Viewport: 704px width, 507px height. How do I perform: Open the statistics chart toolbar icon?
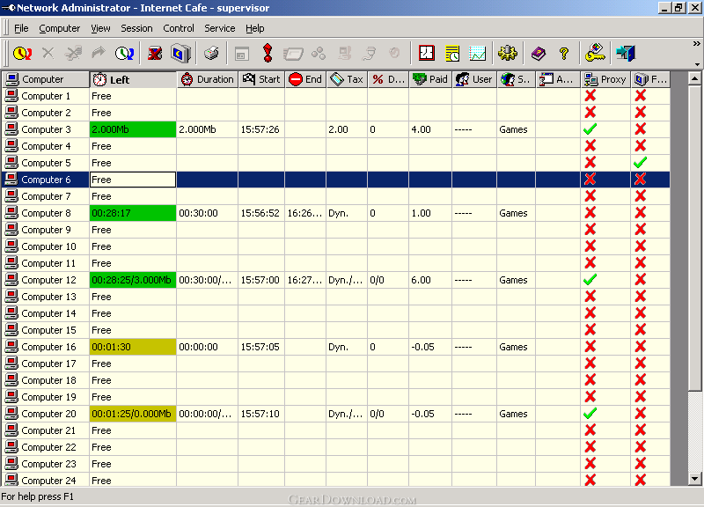[477, 54]
